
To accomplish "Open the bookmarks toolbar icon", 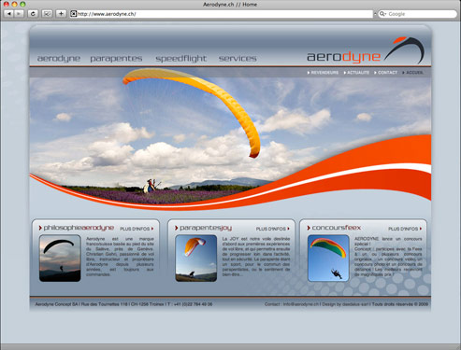I will [x=47, y=14].
